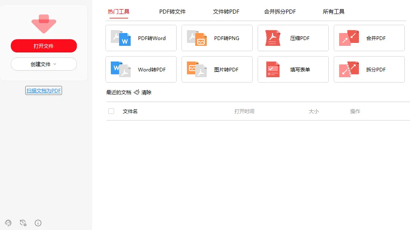Click the PDF转PNG text label
416x230 pixels.
click(227, 38)
